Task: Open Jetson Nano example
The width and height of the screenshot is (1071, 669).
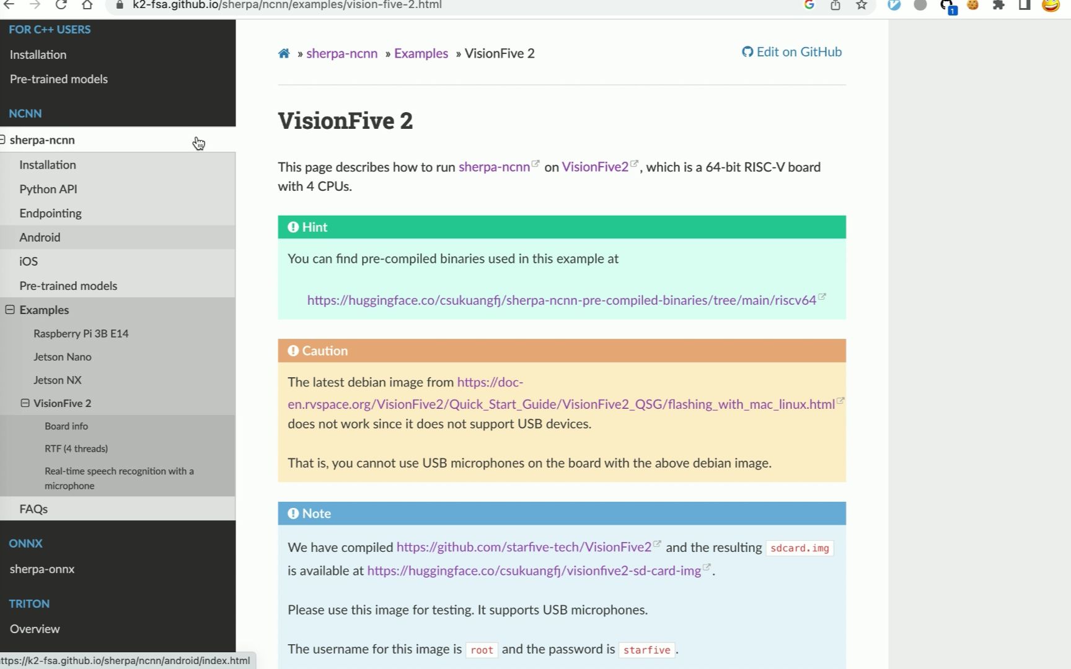Action: 63,357
